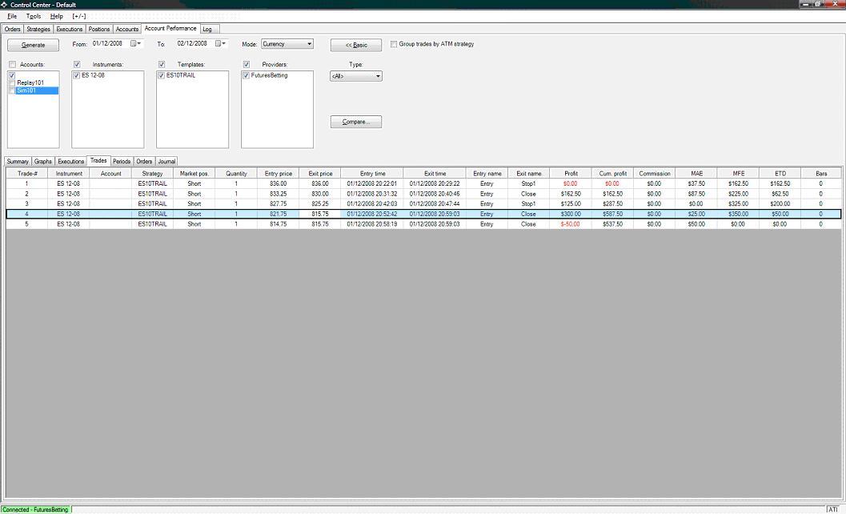Sort by the Commission column header

click(655, 174)
